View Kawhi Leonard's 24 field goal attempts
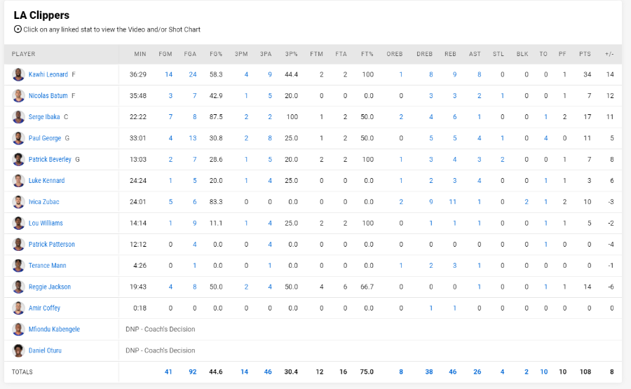Image resolution: width=631 pixels, height=389 pixels. [193, 74]
